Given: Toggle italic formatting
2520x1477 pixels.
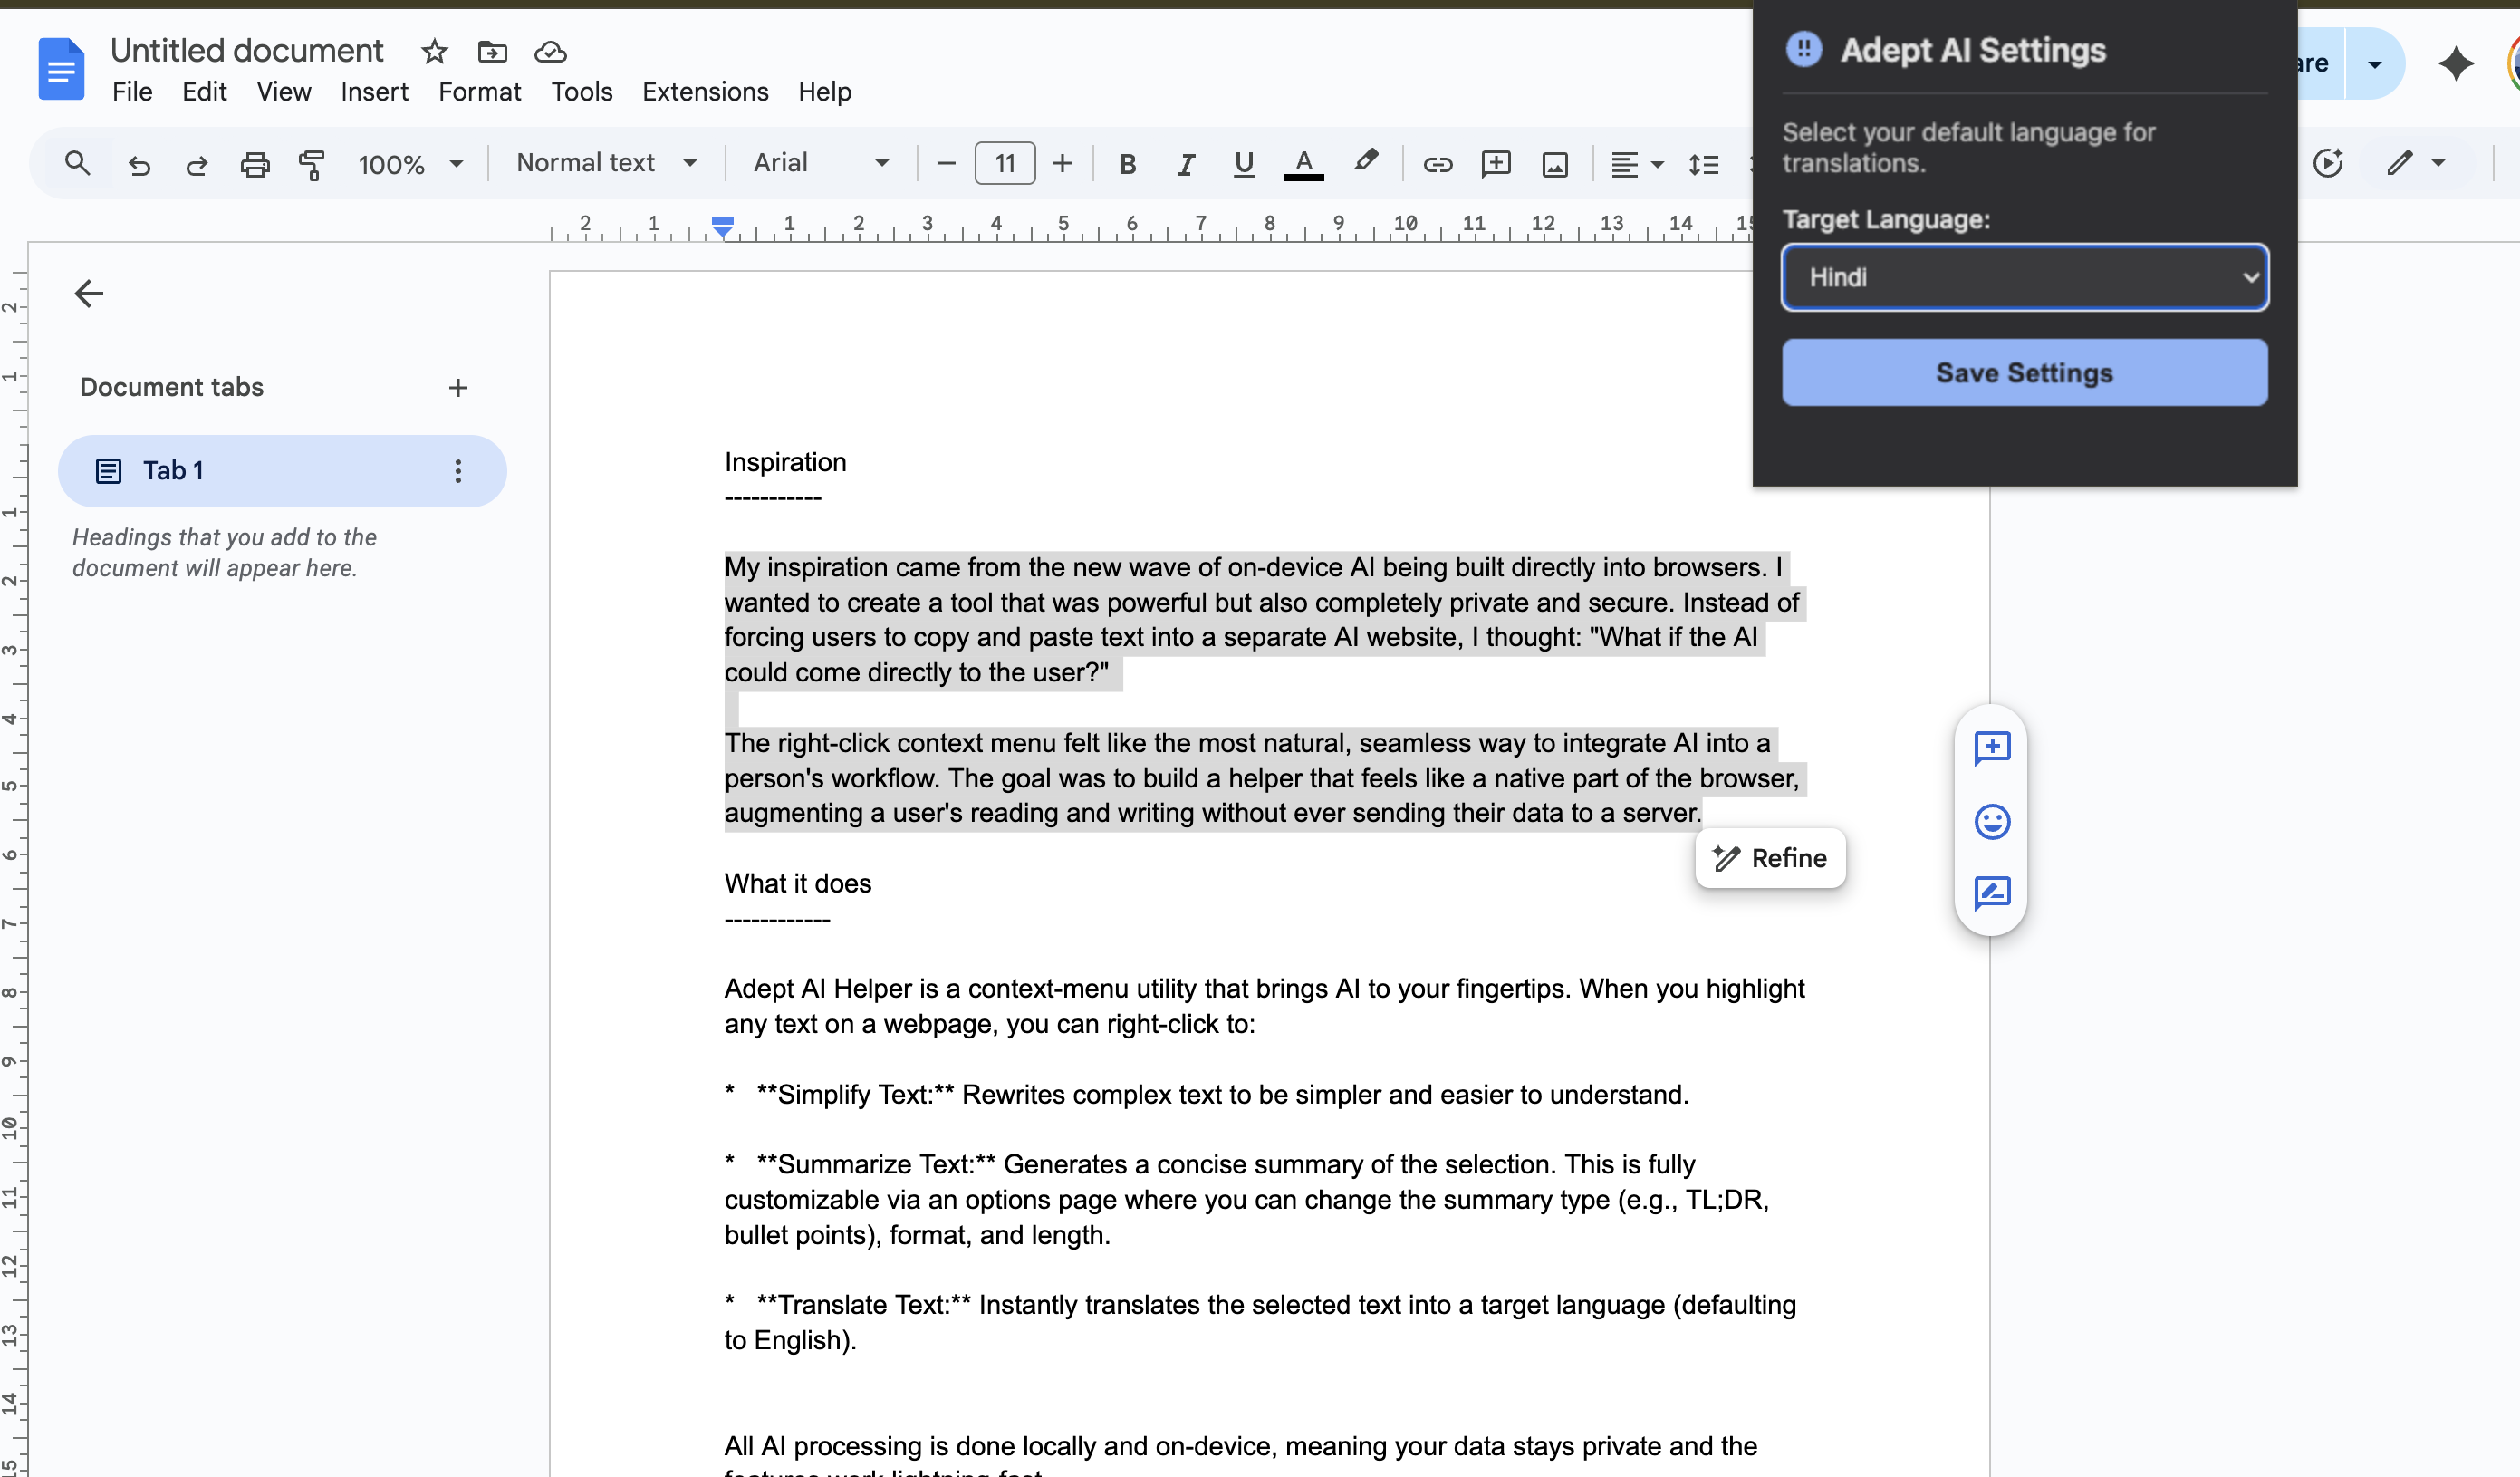Looking at the screenshot, I should [x=1185, y=164].
